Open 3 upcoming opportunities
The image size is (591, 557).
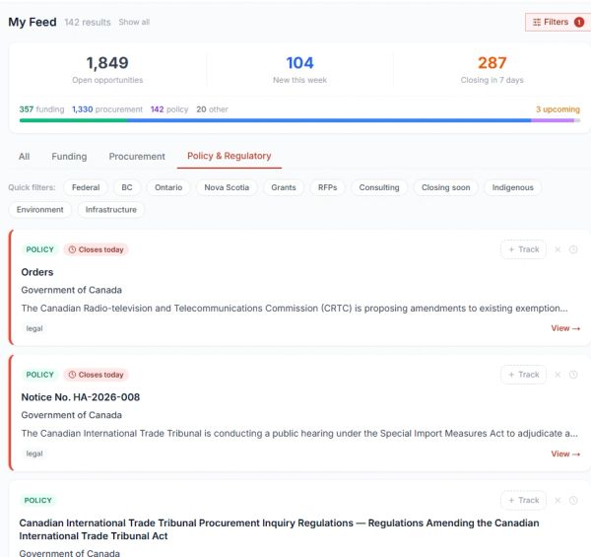coord(558,109)
